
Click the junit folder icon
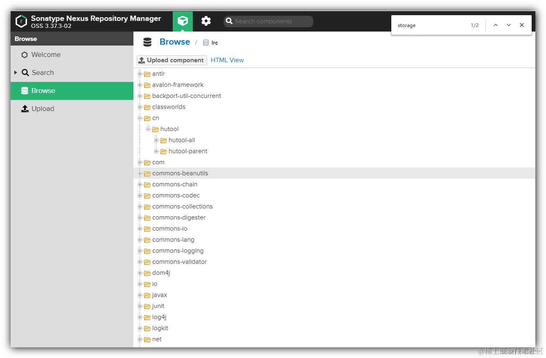click(147, 306)
